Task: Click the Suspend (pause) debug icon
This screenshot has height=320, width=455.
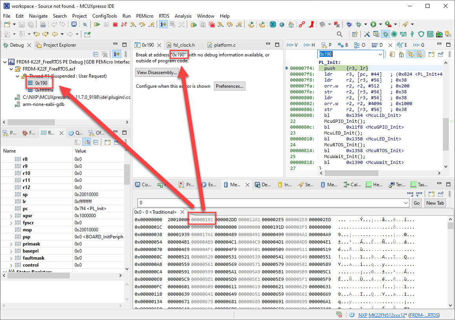Action: coord(106,24)
